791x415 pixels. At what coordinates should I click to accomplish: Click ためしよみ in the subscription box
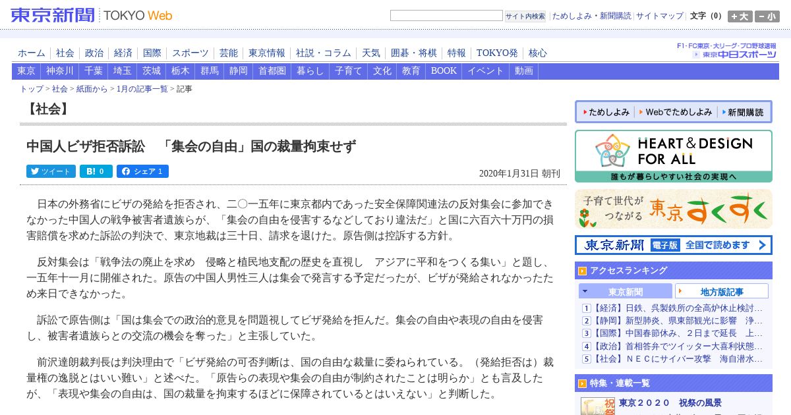[x=605, y=112]
